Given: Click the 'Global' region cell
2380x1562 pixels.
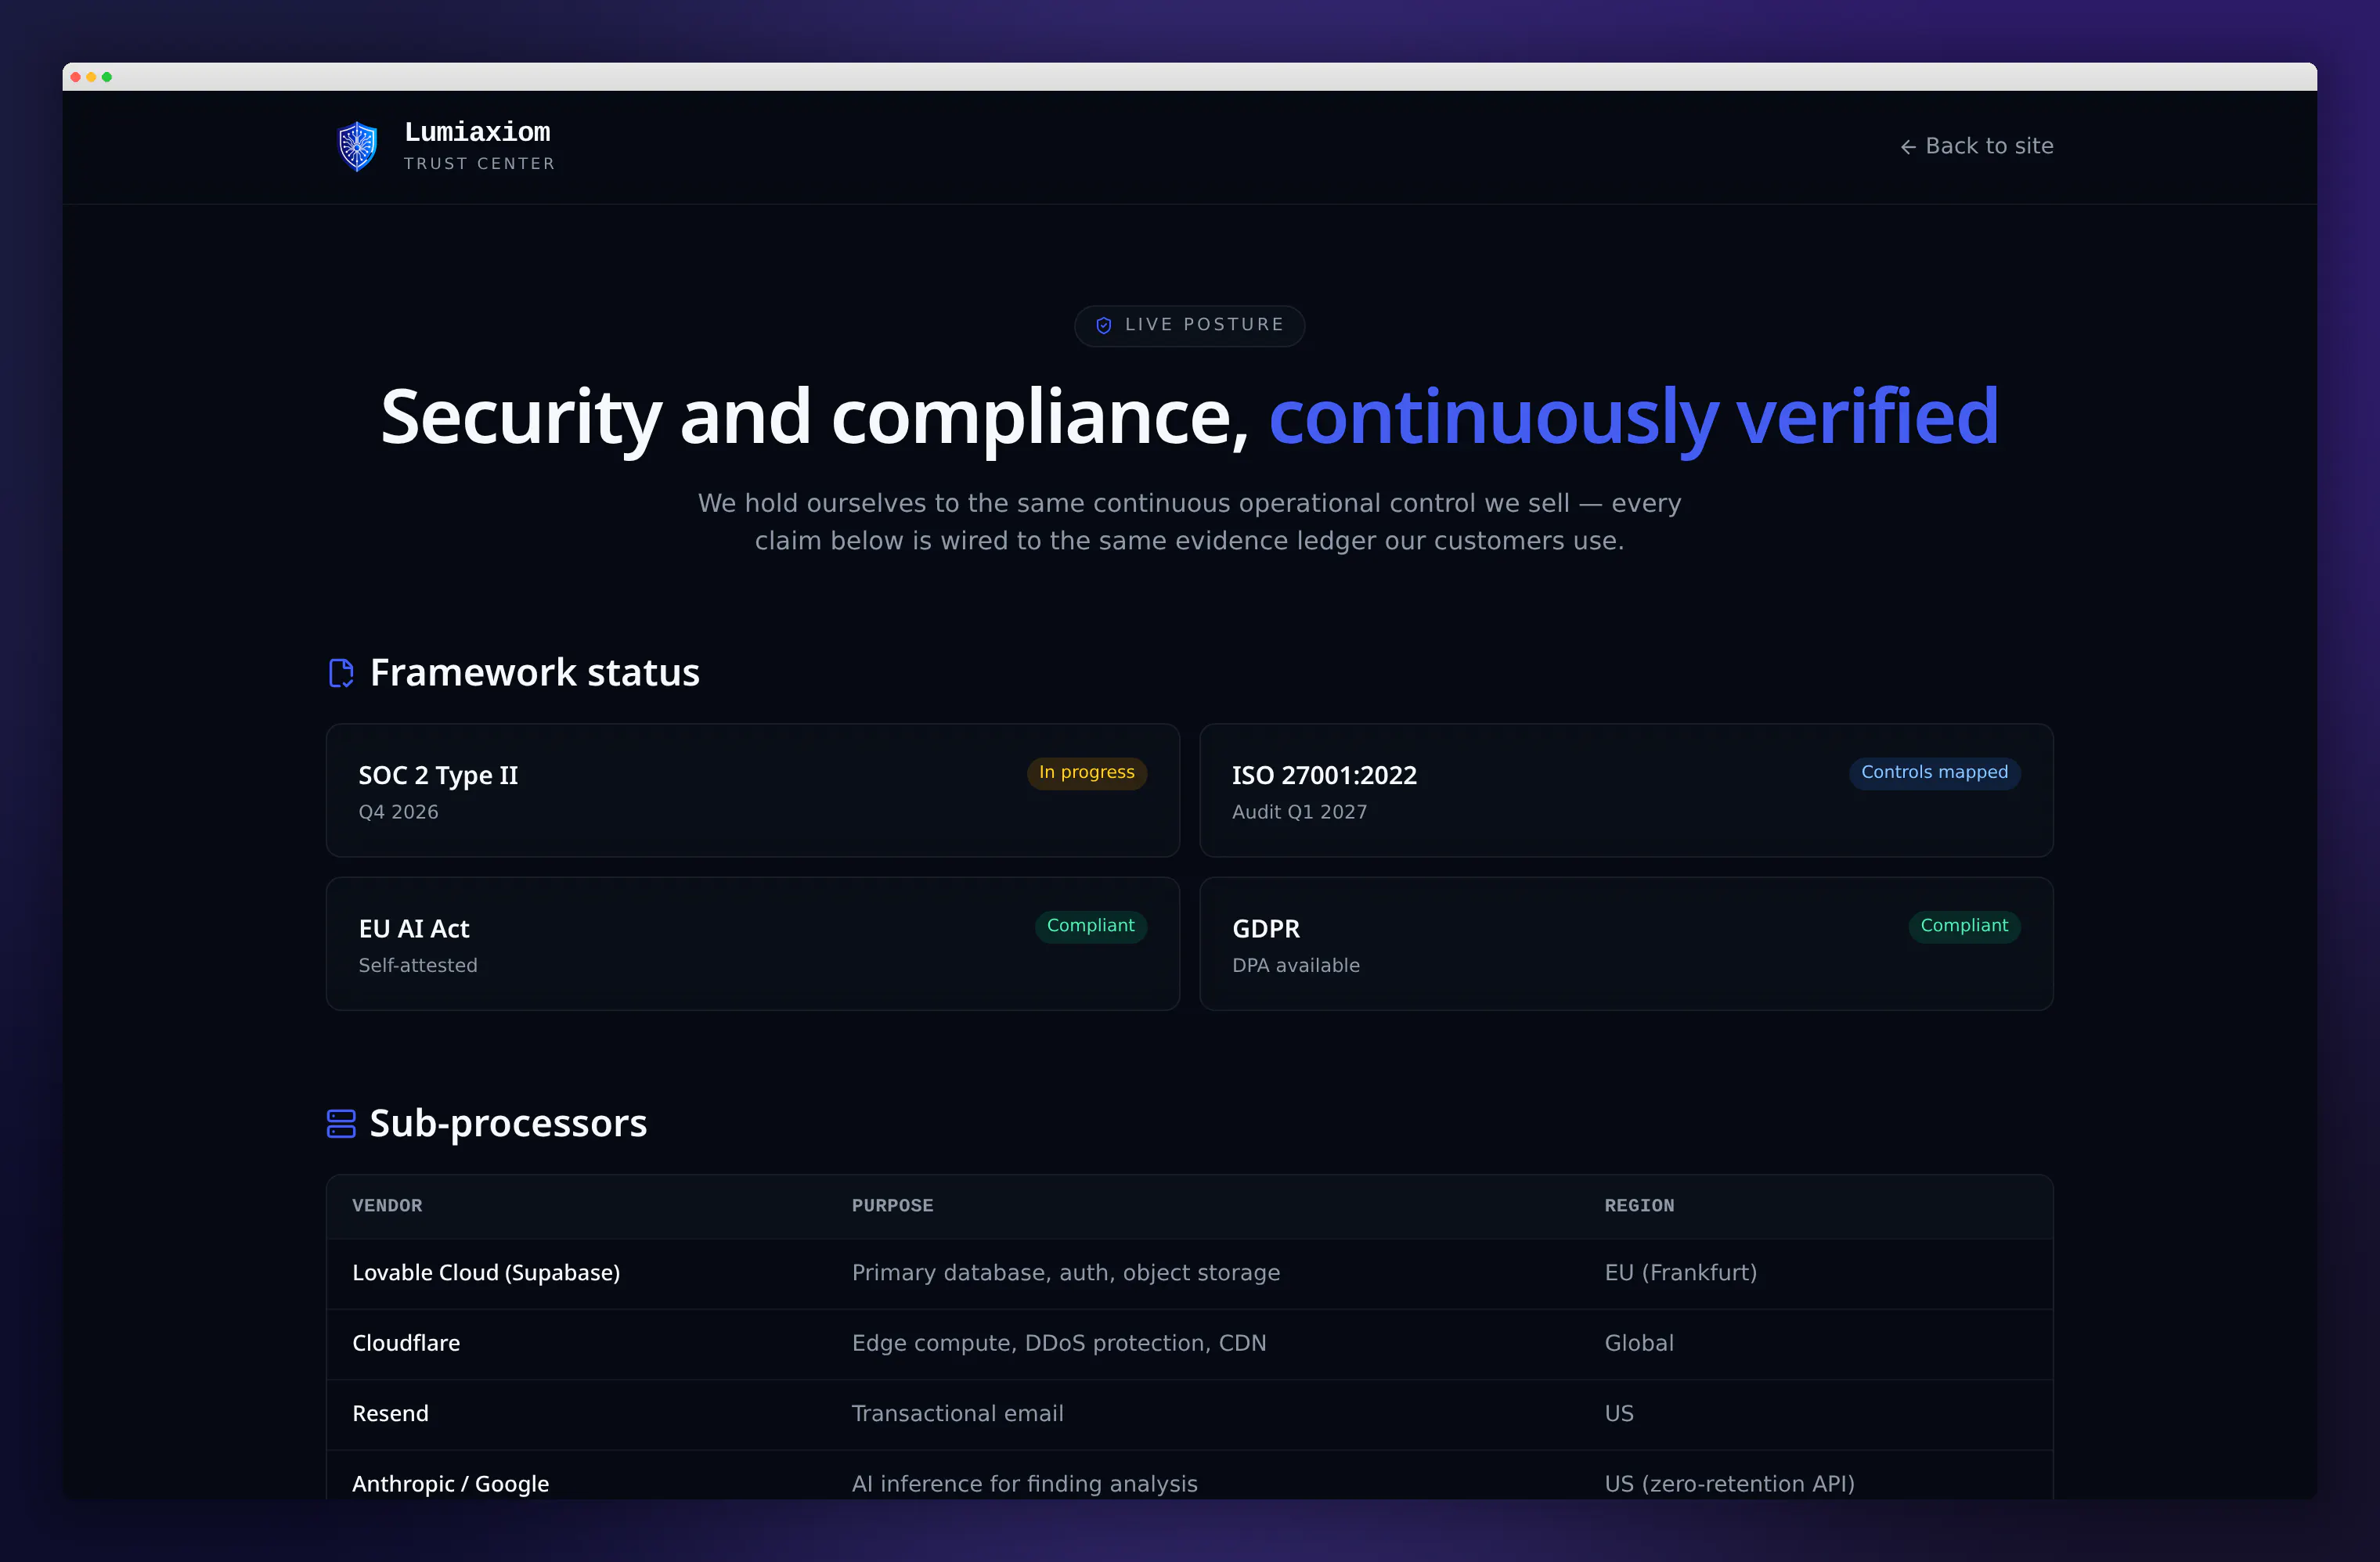Looking at the screenshot, I should (1639, 1343).
